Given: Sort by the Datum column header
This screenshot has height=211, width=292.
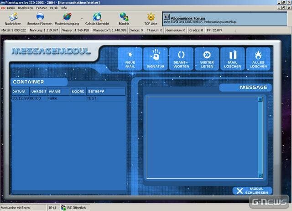Looking at the screenshot, I should click(x=20, y=91).
